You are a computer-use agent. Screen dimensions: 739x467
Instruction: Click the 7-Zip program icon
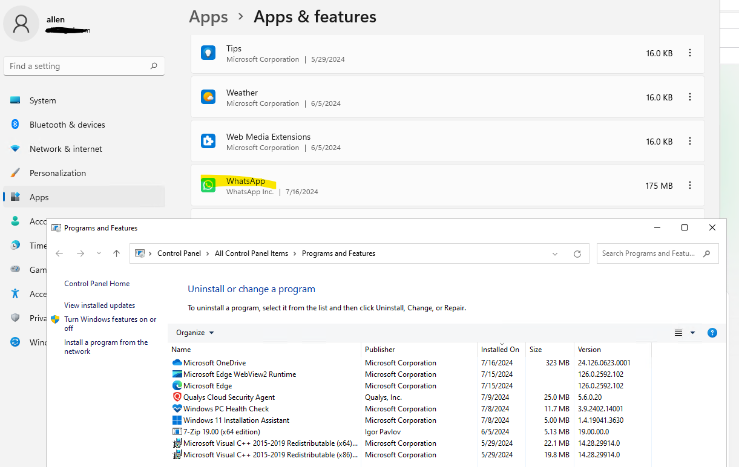tap(177, 432)
